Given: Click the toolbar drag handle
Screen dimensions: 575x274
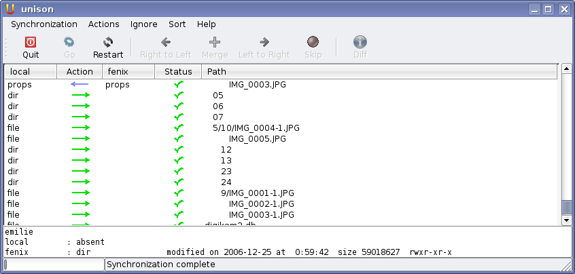Looking at the screenshot, I should [6, 47].
